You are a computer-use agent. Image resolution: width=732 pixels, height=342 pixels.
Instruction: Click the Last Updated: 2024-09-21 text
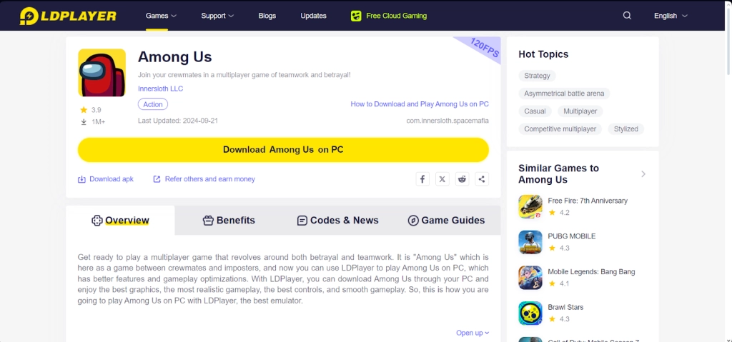point(178,121)
